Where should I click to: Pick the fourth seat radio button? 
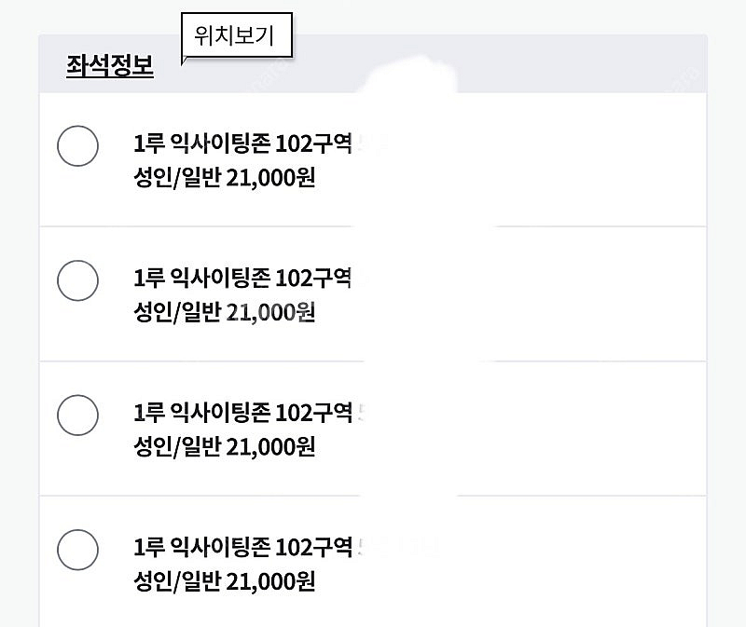[x=77, y=550]
